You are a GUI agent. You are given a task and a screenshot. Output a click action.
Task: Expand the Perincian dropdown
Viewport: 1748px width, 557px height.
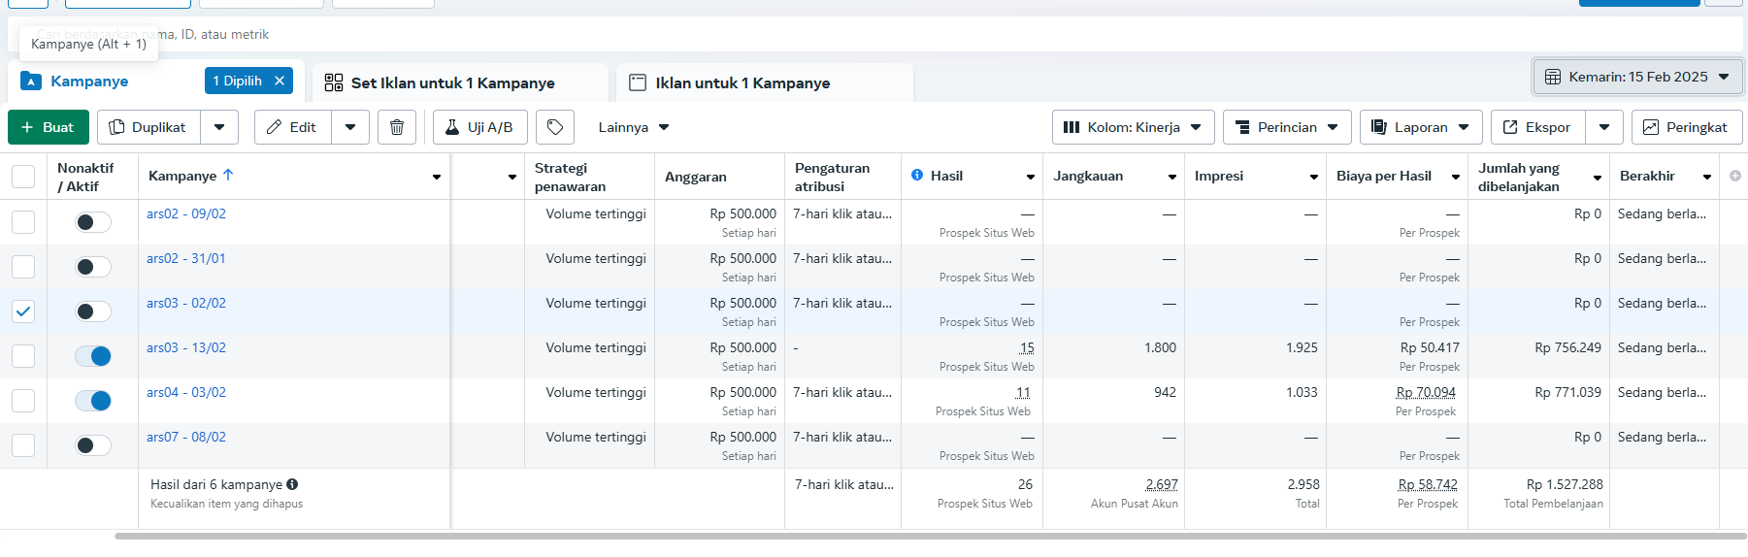[1286, 127]
